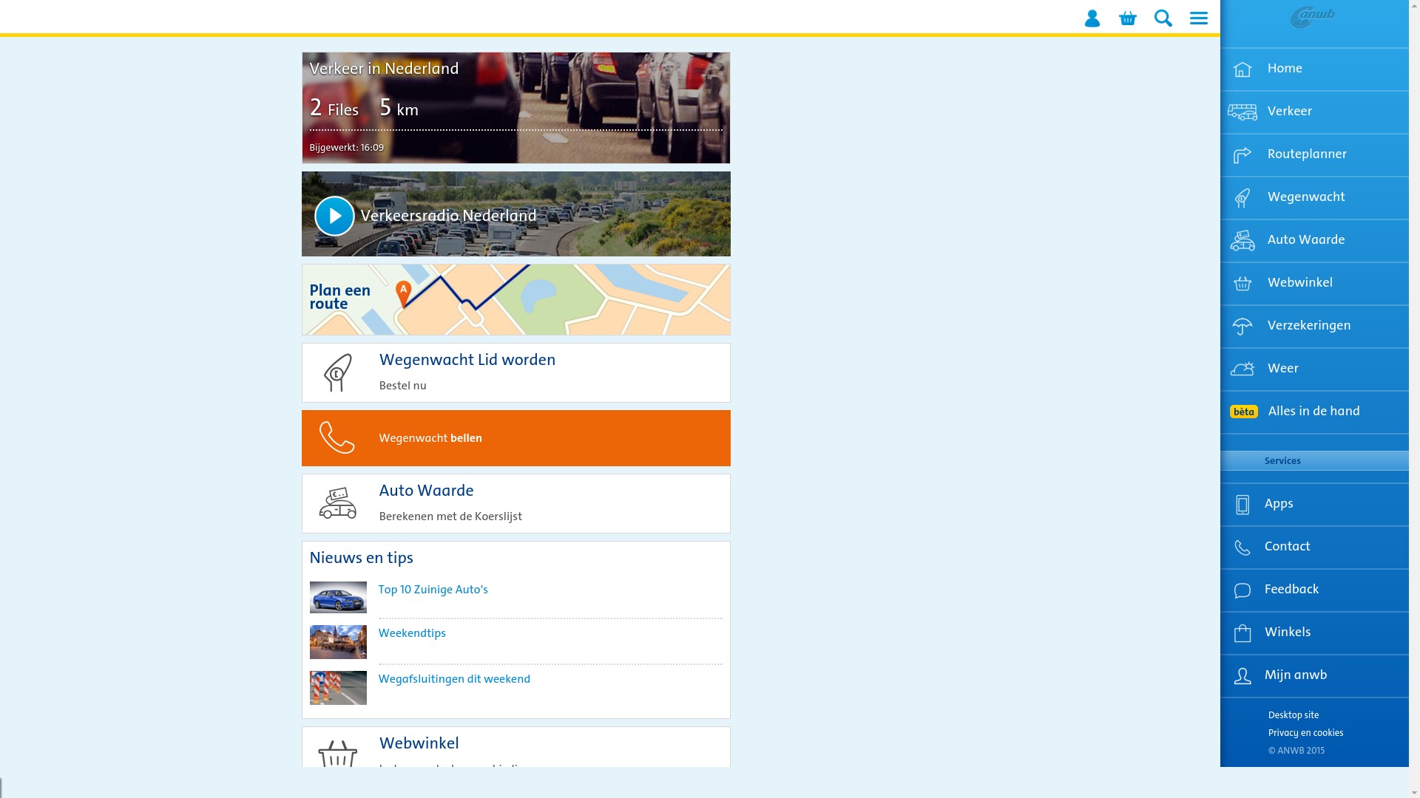Click Bestel nu text
Viewport: 1420px width, 798px height.
403,386
